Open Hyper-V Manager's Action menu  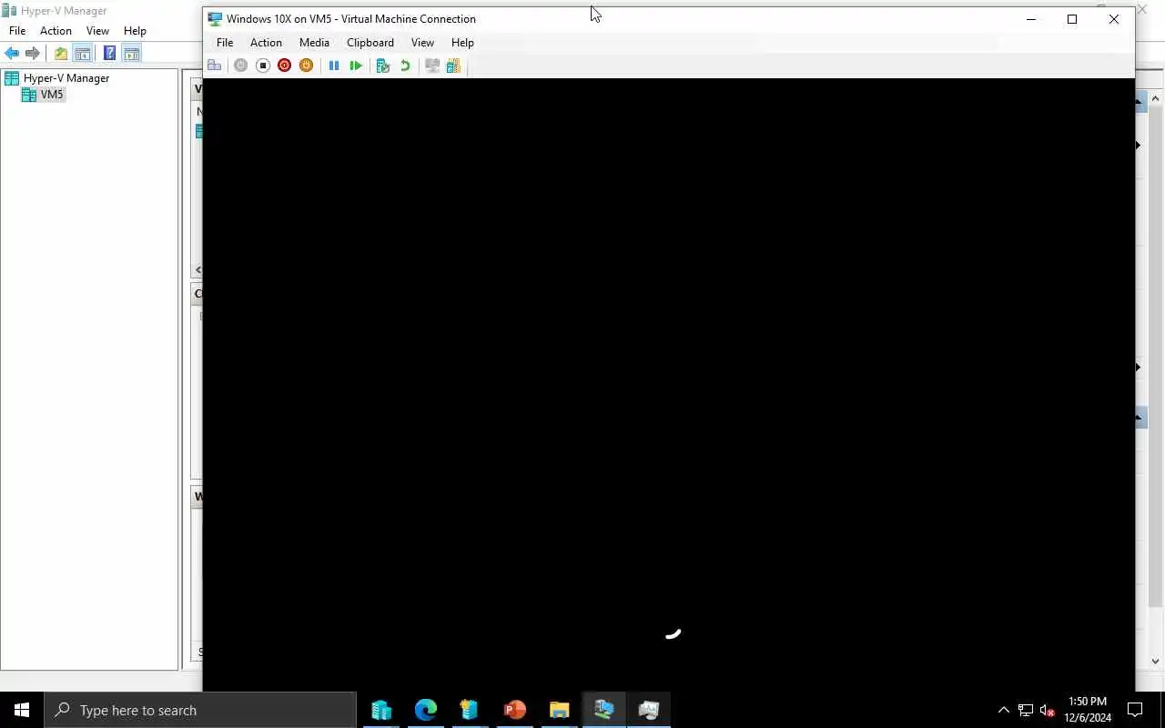click(56, 31)
